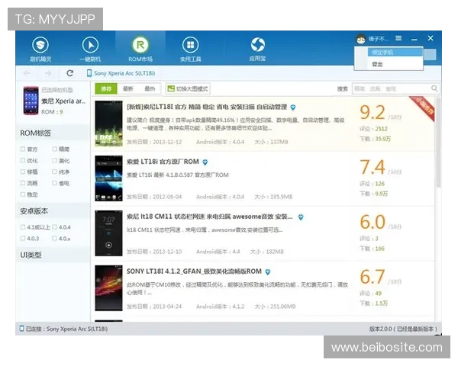Viewport: 458px width, 366px height.
Task: Open thumbnail of 索爱 LT18i 官方原厂ROM
Action: pyautogui.click(x=108, y=178)
